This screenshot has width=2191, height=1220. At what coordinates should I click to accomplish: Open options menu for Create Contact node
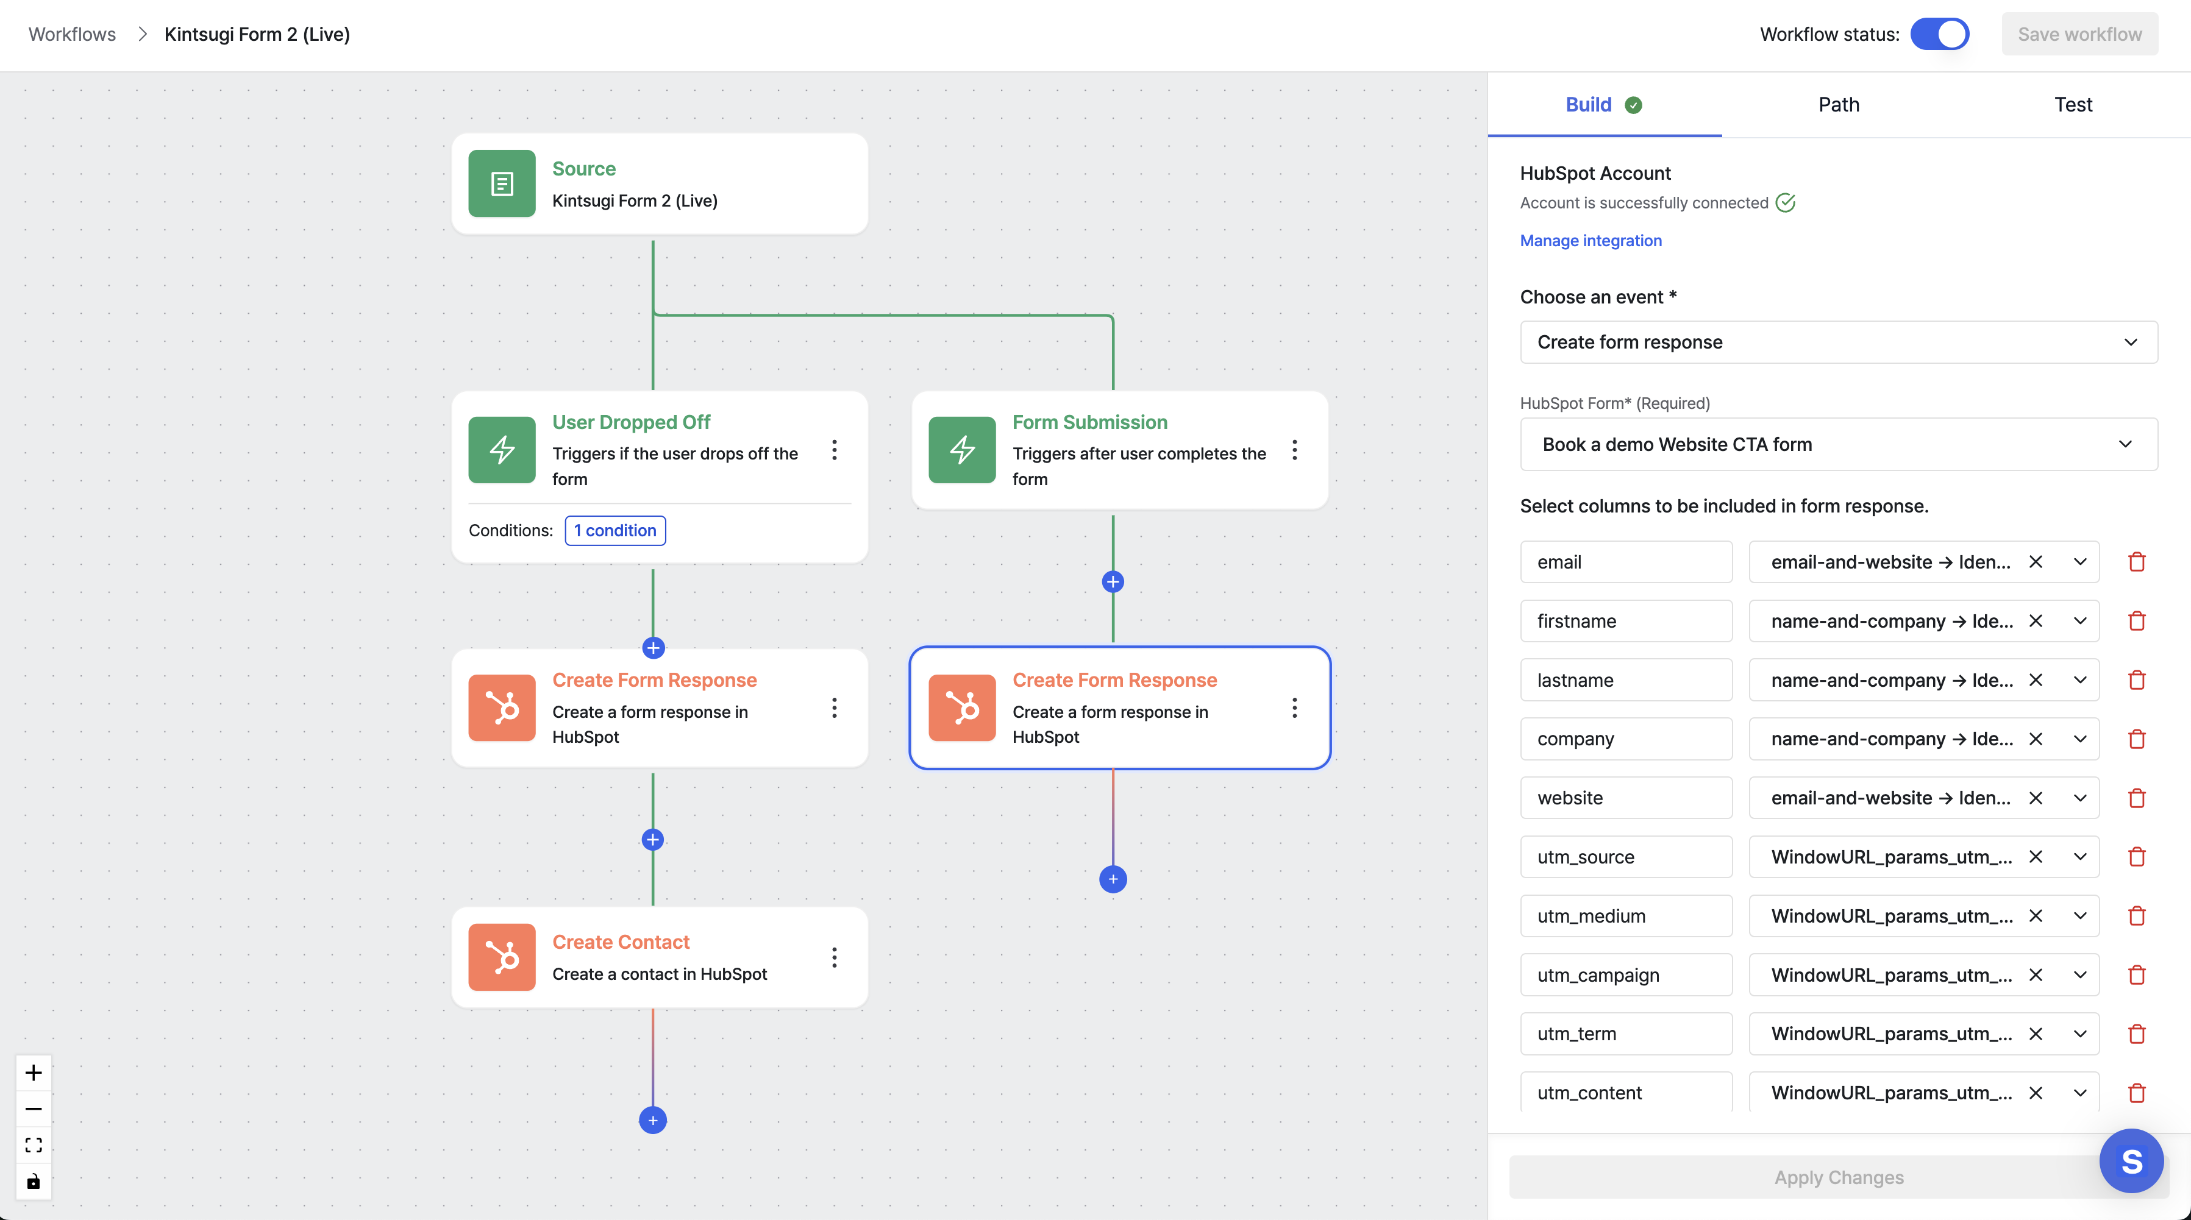(x=835, y=957)
